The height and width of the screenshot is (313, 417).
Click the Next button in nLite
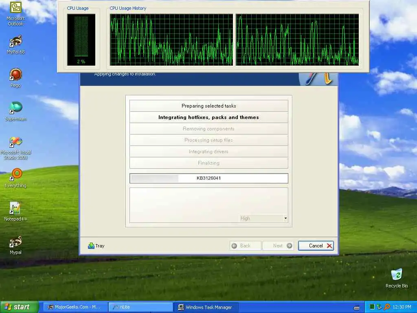point(278,246)
